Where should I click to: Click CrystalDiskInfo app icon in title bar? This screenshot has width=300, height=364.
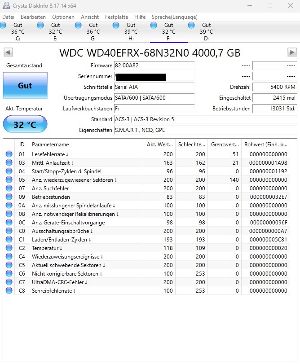6,5
